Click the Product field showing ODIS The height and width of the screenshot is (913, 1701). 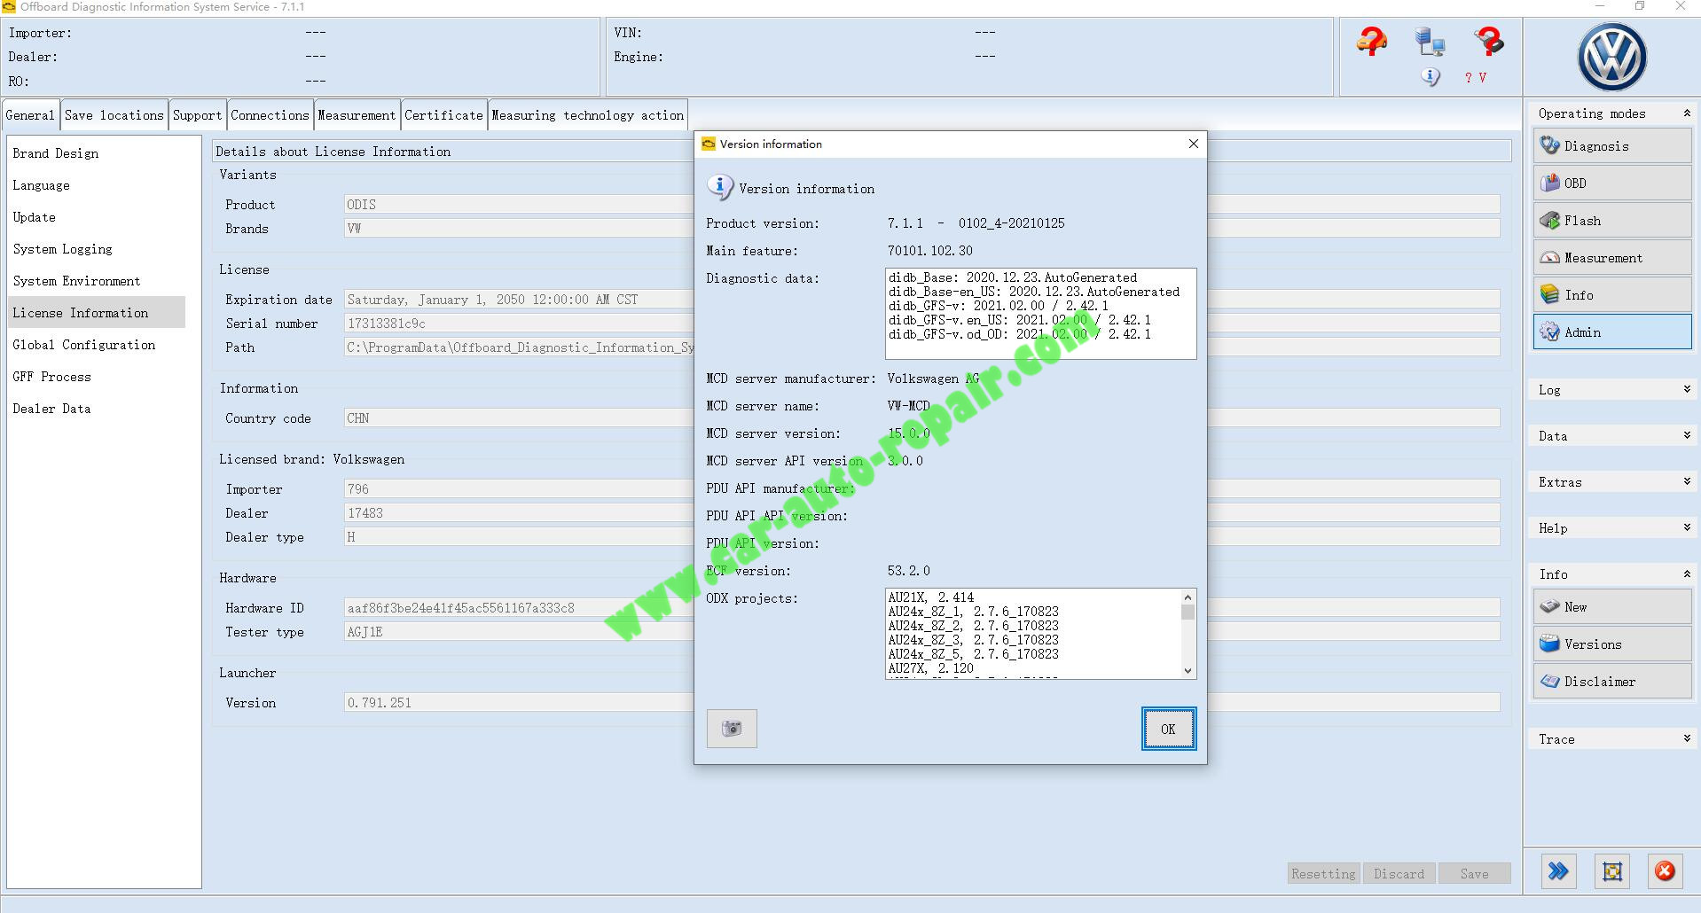(520, 205)
